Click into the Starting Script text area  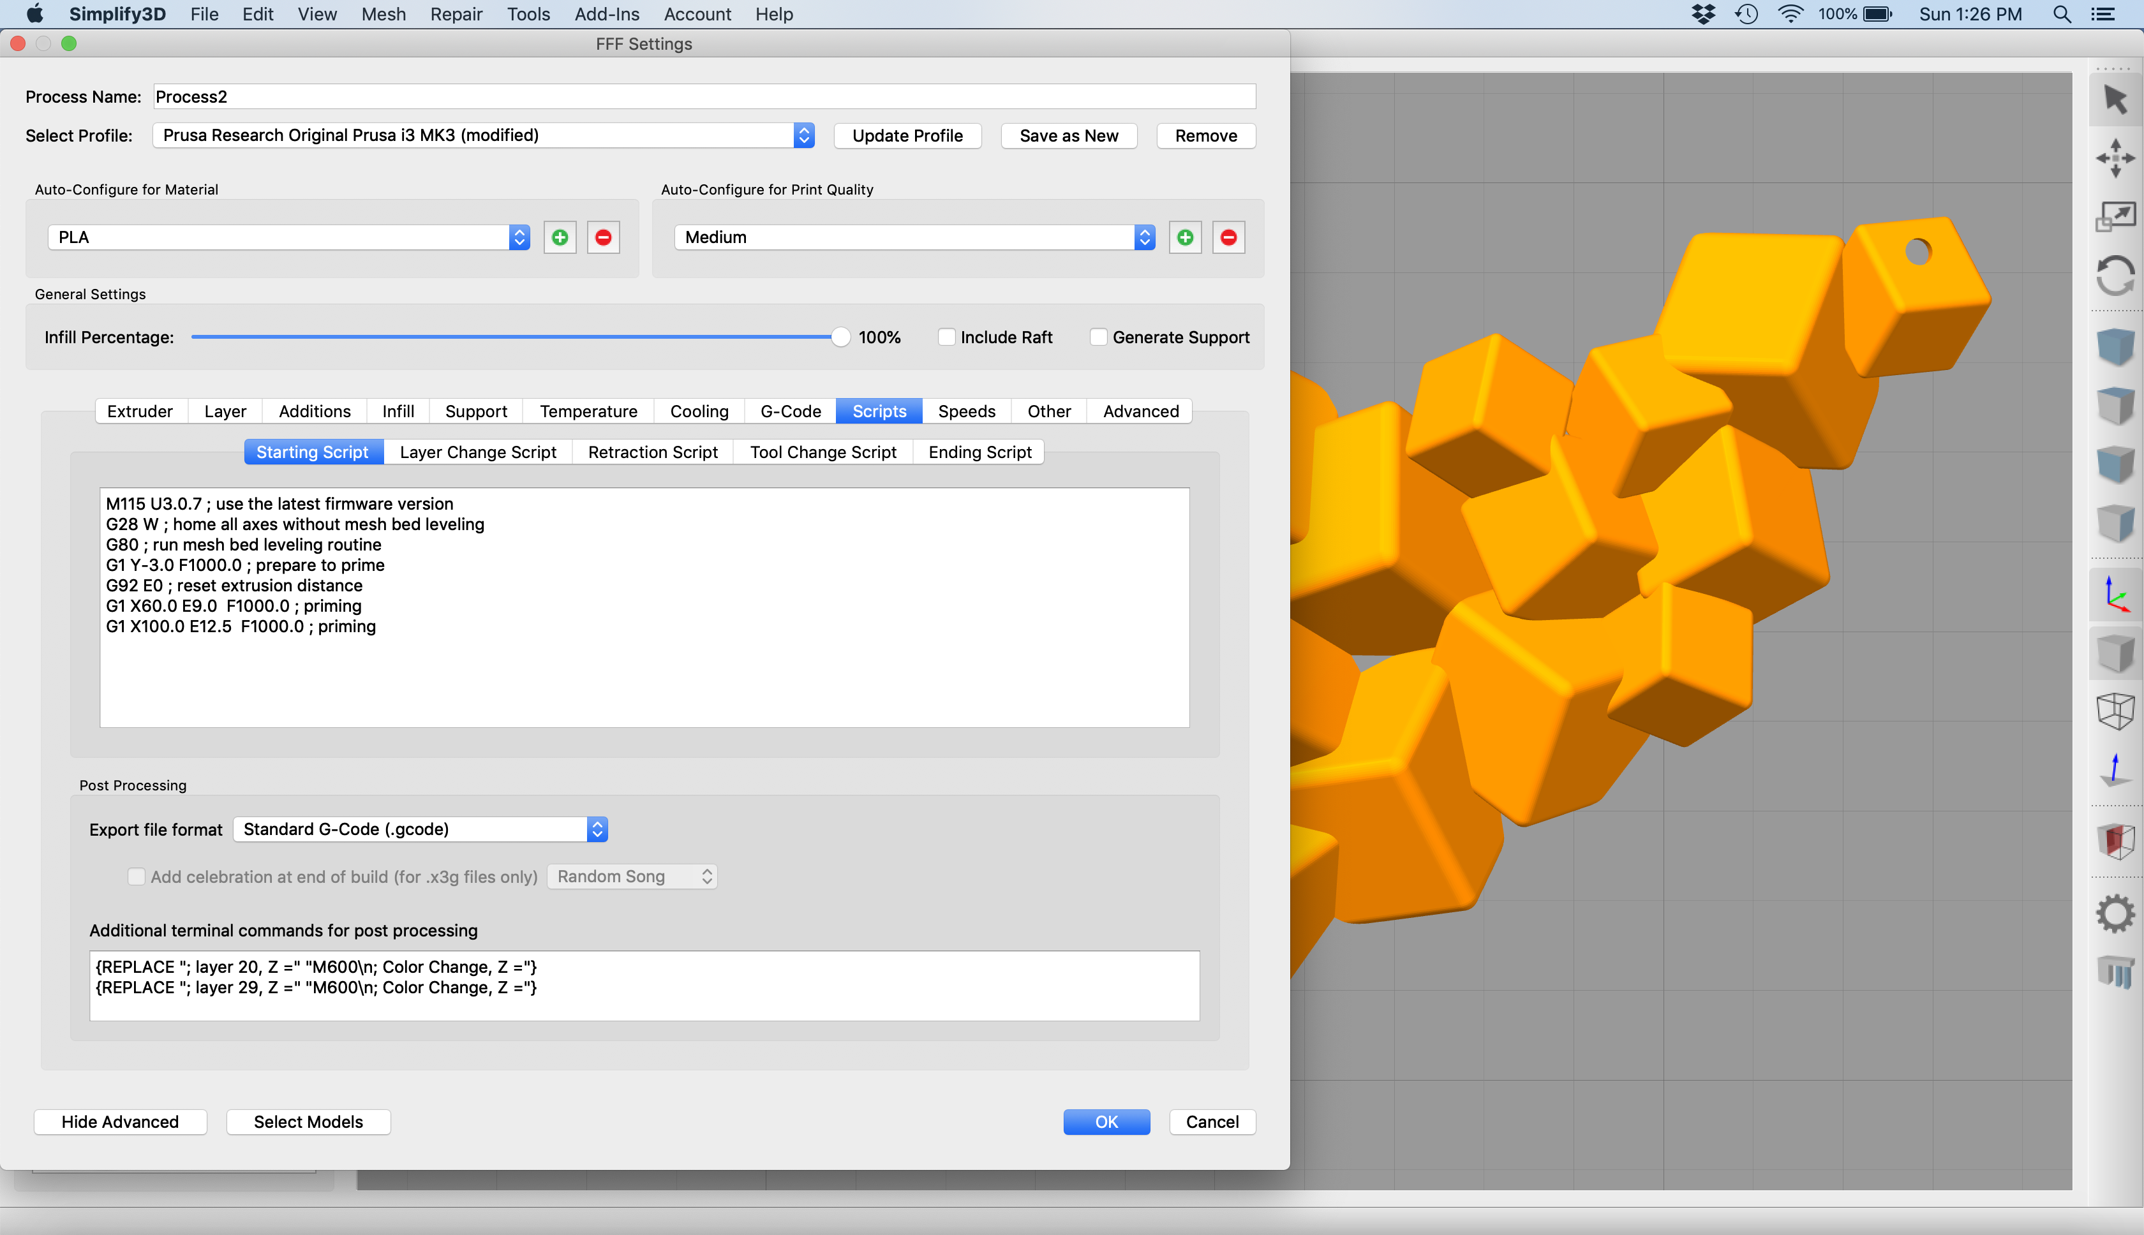point(644,607)
